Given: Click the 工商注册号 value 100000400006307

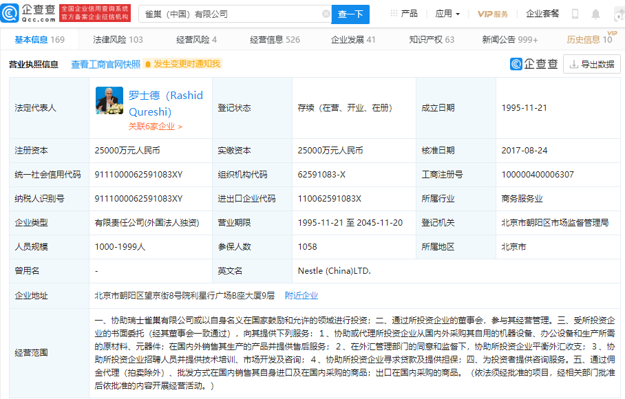Looking at the screenshot, I should pyautogui.click(x=538, y=175).
